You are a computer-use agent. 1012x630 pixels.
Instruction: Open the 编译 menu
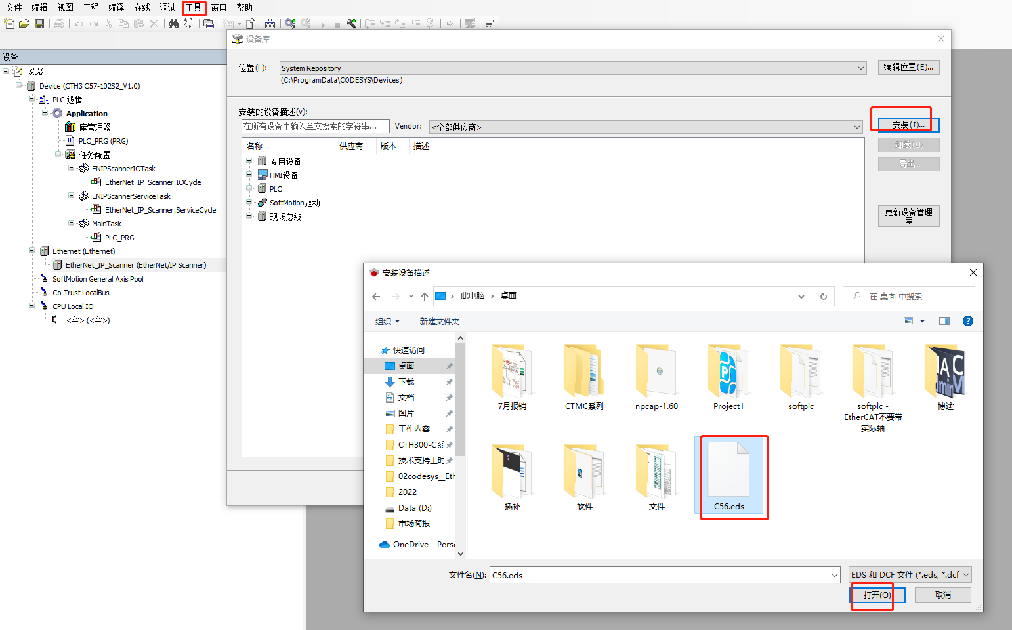(116, 7)
